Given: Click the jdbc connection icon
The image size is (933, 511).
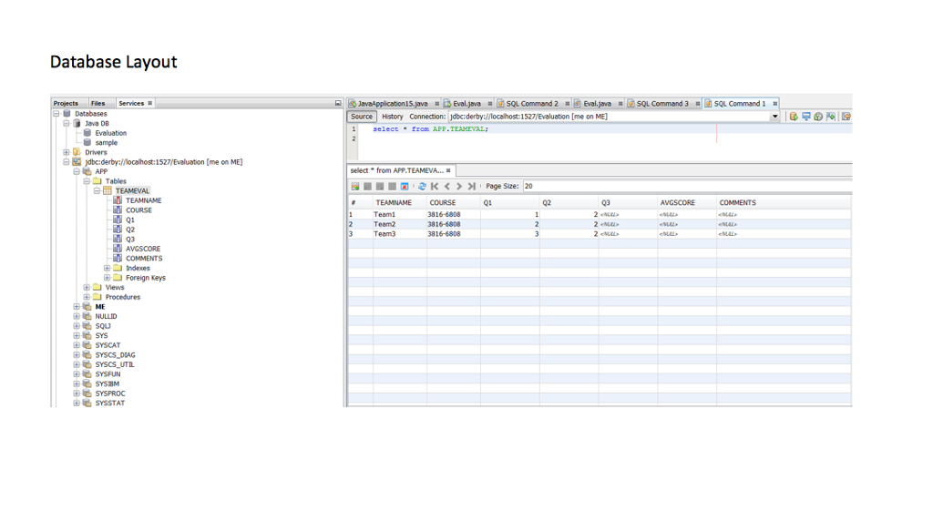Looking at the screenshot, I should tap(77, 162).
